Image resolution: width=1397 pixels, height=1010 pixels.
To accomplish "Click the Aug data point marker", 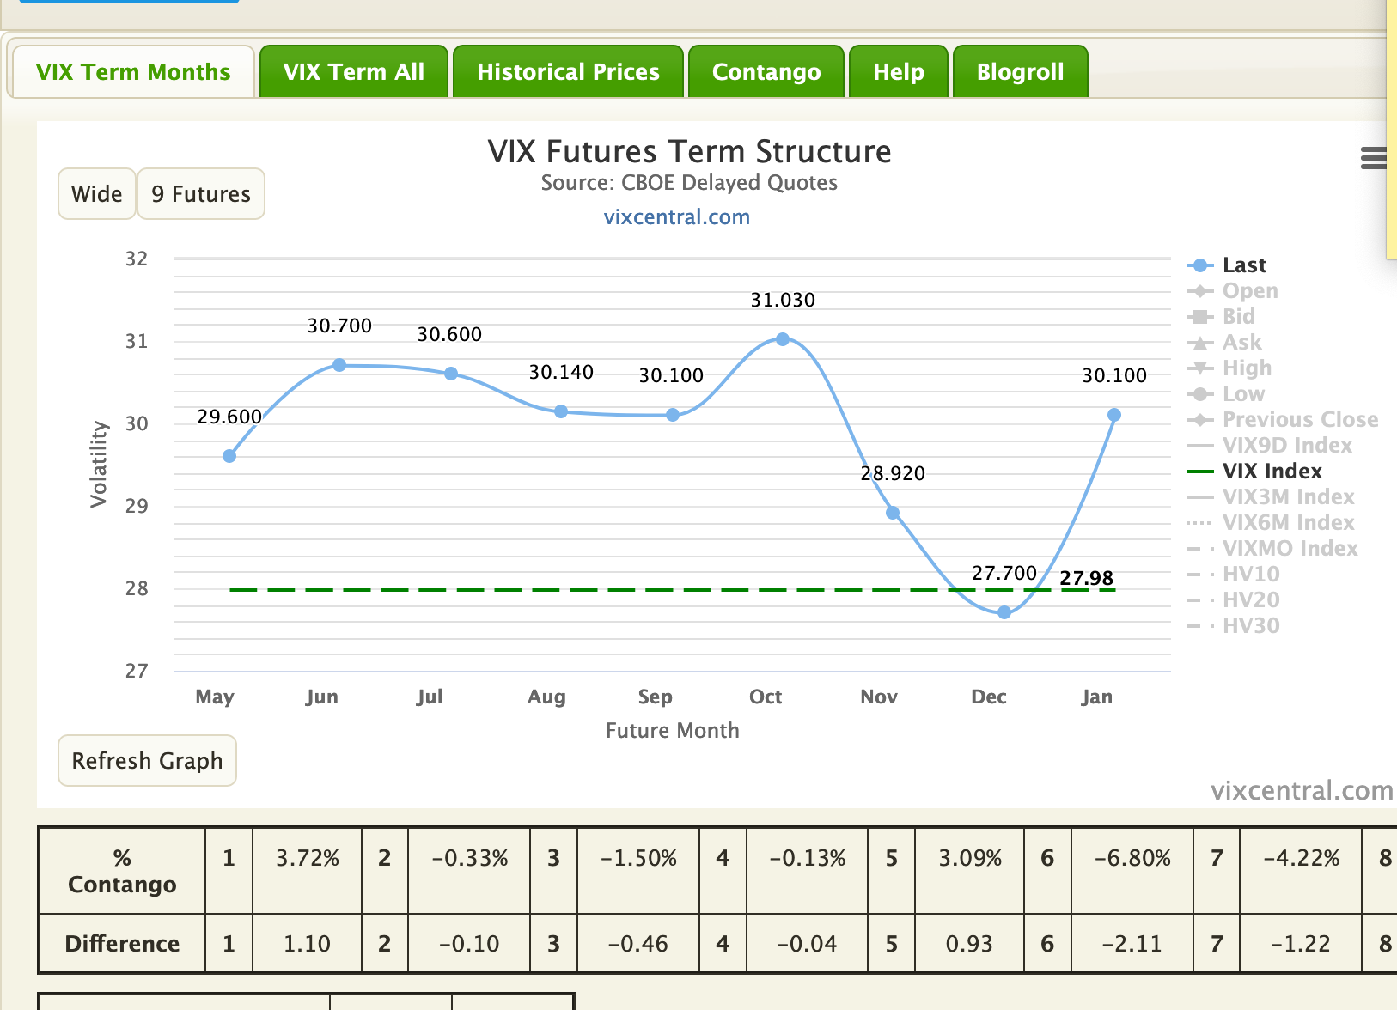I will (561, 411).
